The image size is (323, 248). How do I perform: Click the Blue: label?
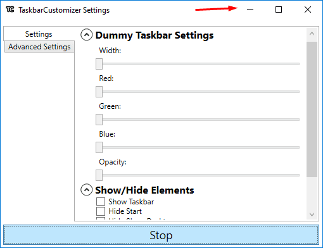107,134
